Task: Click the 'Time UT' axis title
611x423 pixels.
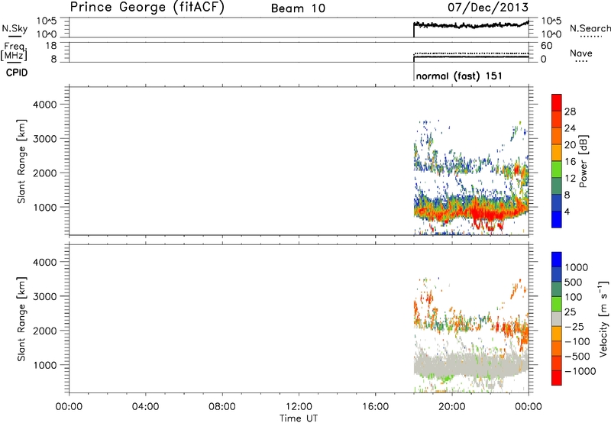Action: point(299,418)
